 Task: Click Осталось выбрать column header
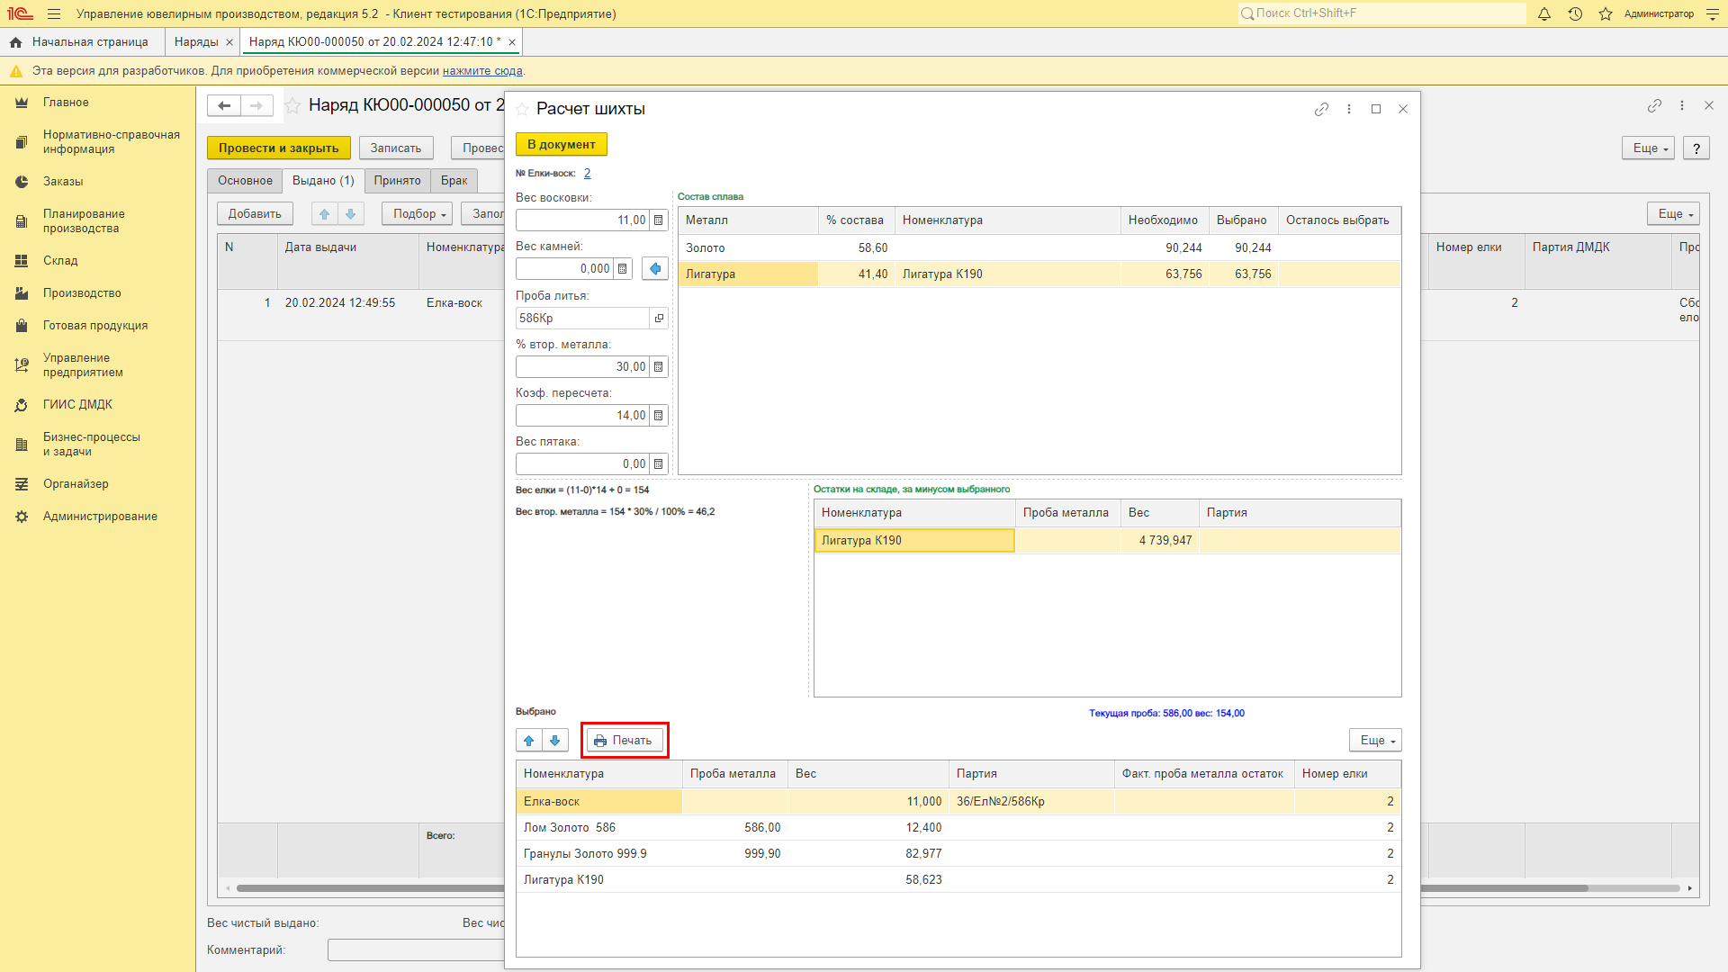click(1338, 220)
